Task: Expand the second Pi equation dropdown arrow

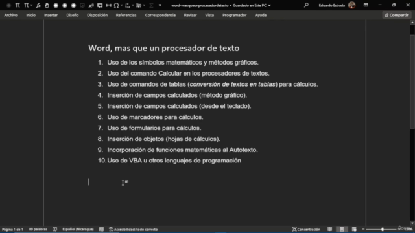Action: (x=31, y=5)
